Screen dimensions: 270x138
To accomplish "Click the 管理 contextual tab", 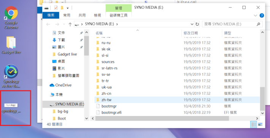I will (x=119, y=8).
